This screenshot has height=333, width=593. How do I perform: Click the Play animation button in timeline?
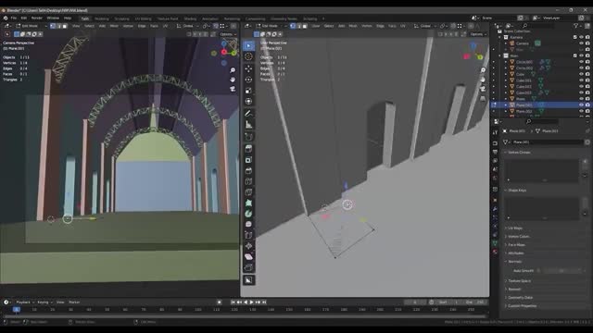coord(251,302)
